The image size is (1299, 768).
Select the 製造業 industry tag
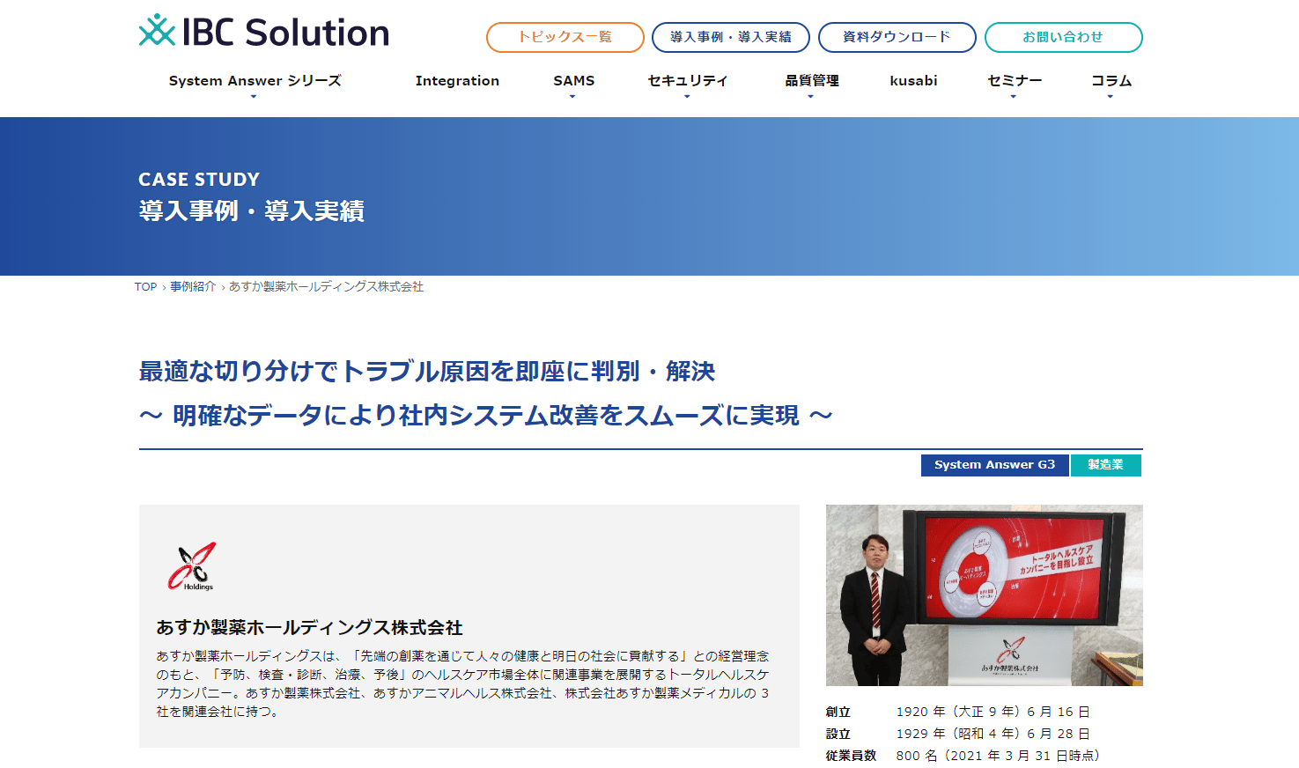1105,465
